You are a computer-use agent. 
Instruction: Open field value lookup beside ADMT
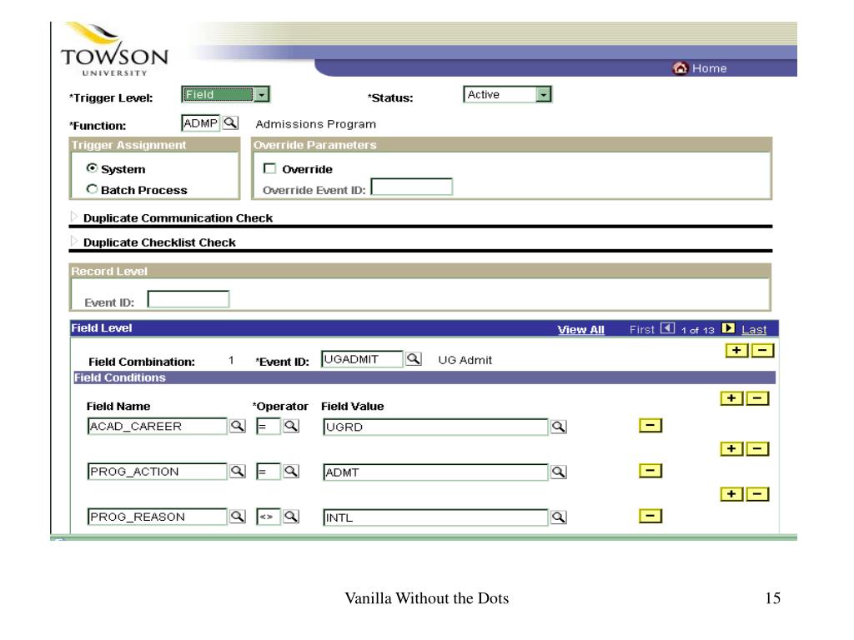[558, 472]
